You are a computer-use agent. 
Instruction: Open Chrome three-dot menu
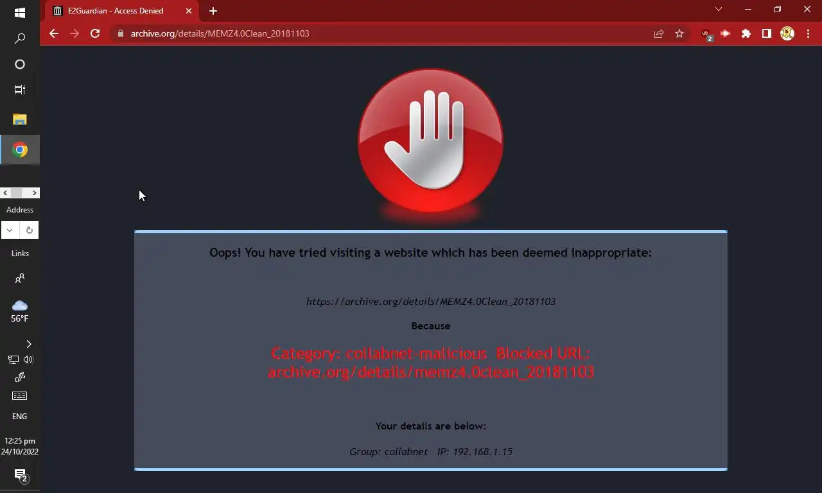[808, 33]
